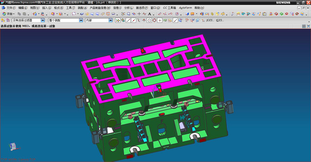Toggle the end point snap line button
Viewport: 311px width, 162px height.
pyautogui.click(x=128, y=20)
